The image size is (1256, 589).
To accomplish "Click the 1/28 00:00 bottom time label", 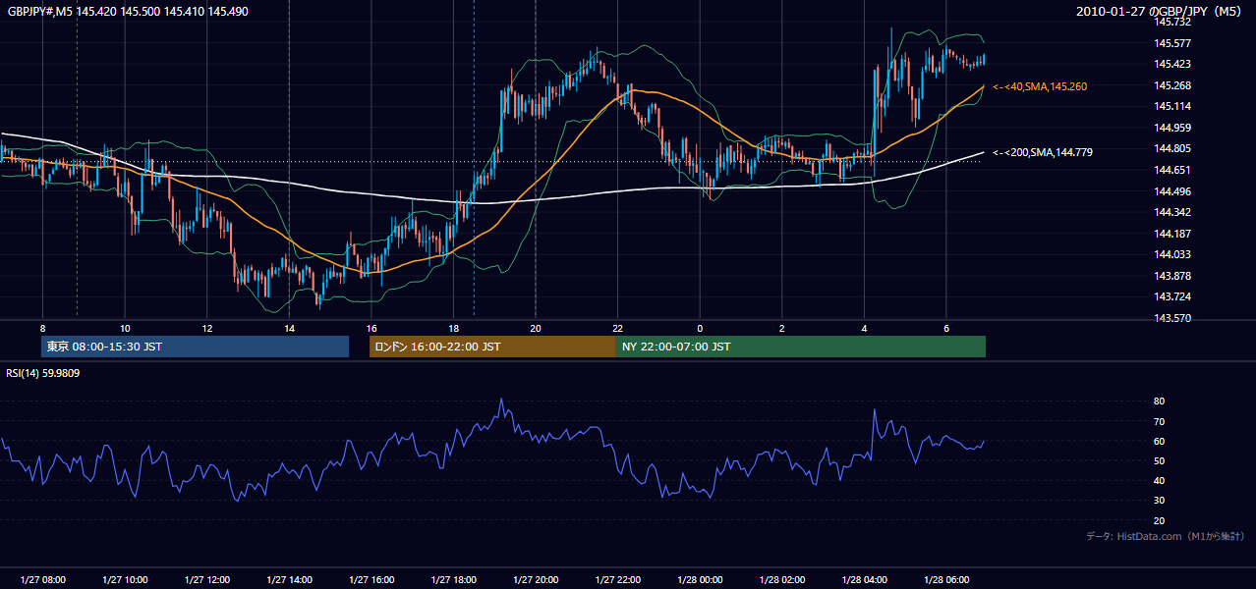I will [700, 580].
